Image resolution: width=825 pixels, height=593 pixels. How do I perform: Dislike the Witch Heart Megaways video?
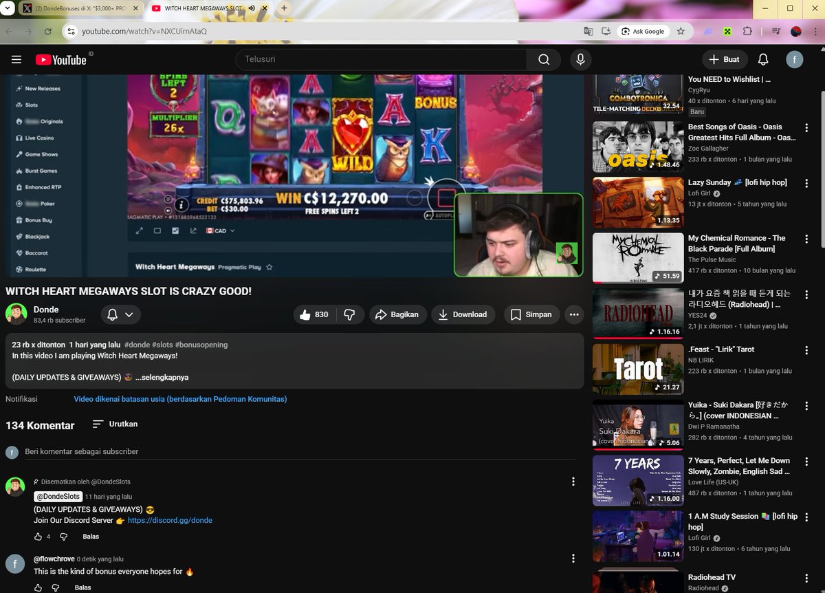coord(349,314)
